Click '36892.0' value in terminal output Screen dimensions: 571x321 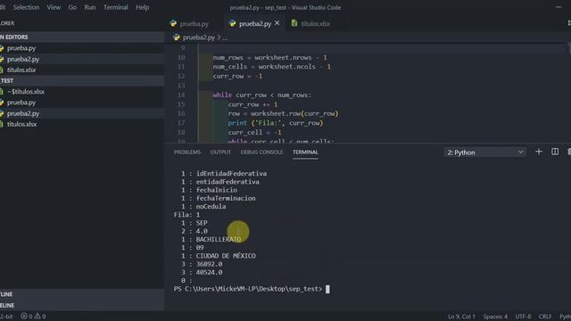pyautogui.click(x=209, y=264)
